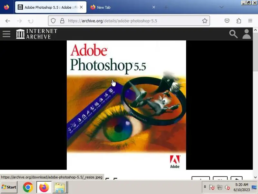Click the taskbar clock 5:20 AM
Viewport: 258px width, 194px height.
click(x=242, y=187)
